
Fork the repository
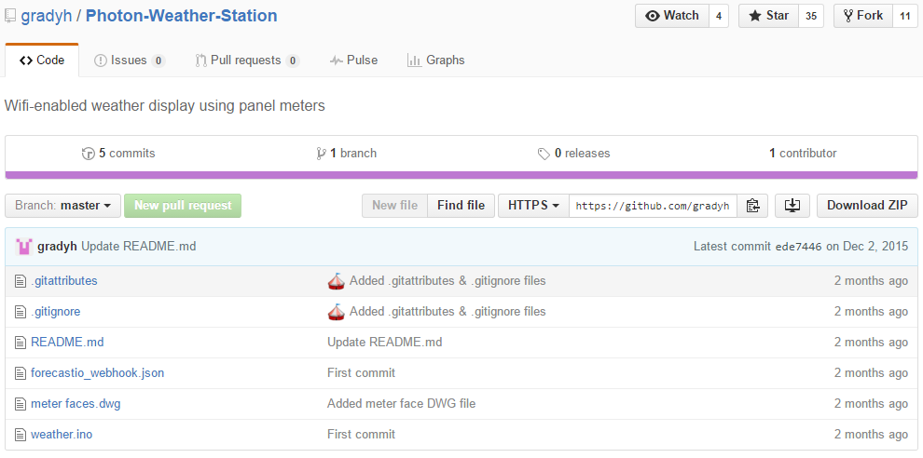point(863,16)
